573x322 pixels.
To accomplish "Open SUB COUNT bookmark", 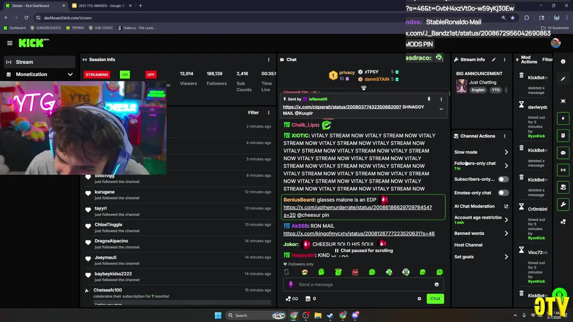I will 101,28.
